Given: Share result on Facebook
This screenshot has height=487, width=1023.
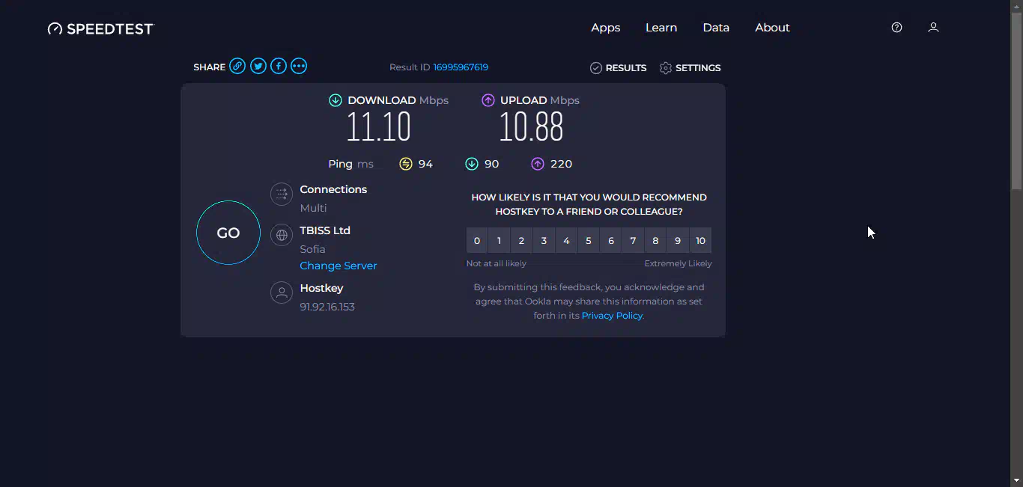Looking at the screenshot, I should [279, 66].
